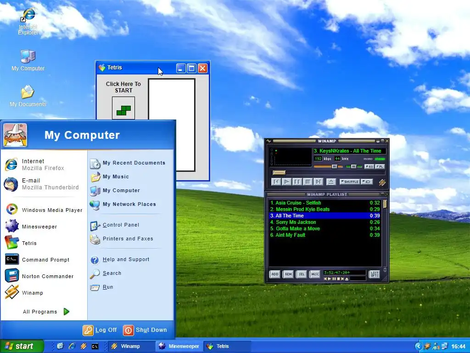Screen dimensions: 470x353
Task: Show desktop via quick launch icon
Action: point(60,346)
